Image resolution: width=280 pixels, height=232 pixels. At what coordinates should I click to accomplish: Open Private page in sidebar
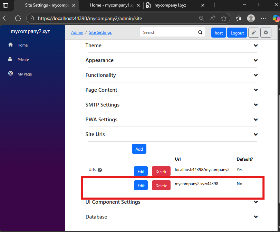(23, 60)
